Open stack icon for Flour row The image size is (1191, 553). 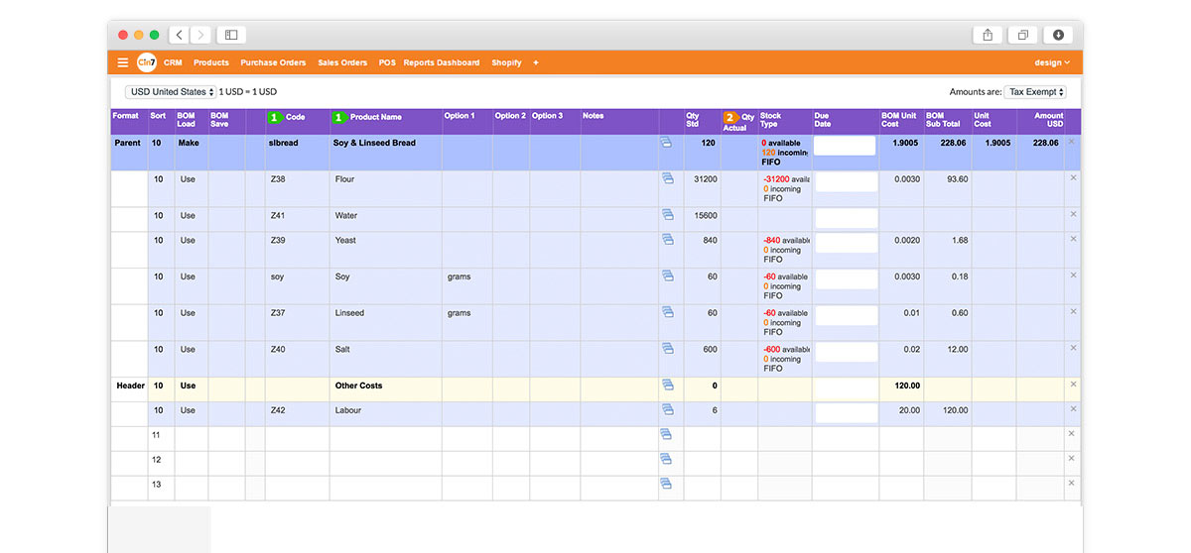pos(667,178)
